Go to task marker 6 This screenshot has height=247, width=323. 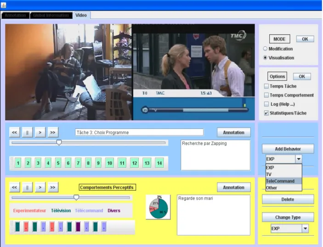point(68,163)
